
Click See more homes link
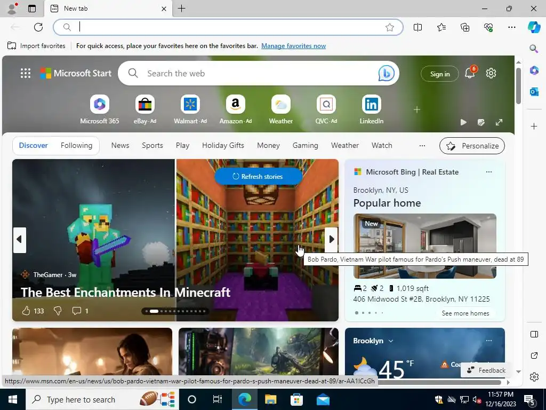(x=465, y=313)
